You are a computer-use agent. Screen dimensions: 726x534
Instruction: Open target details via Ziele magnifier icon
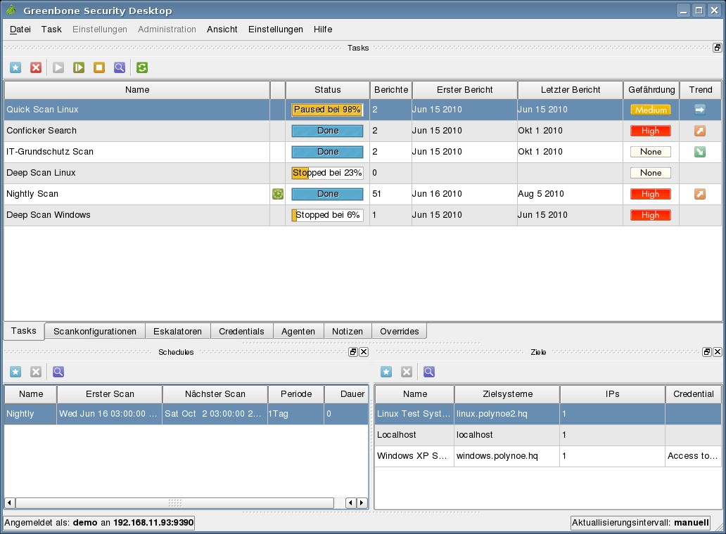(428, 372)
